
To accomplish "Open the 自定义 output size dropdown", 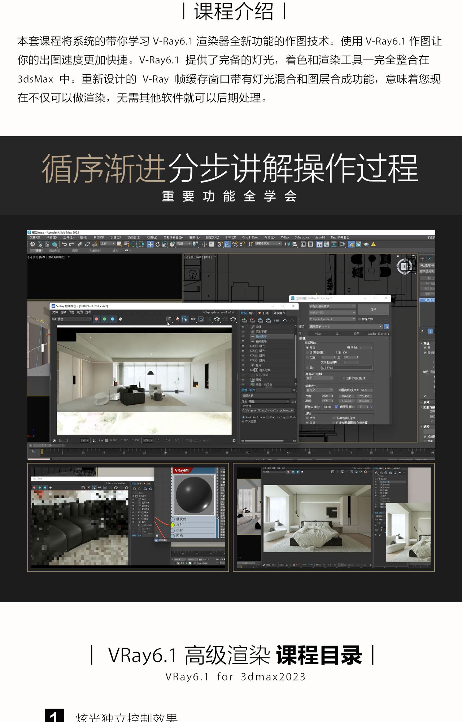I will (319, 390).
